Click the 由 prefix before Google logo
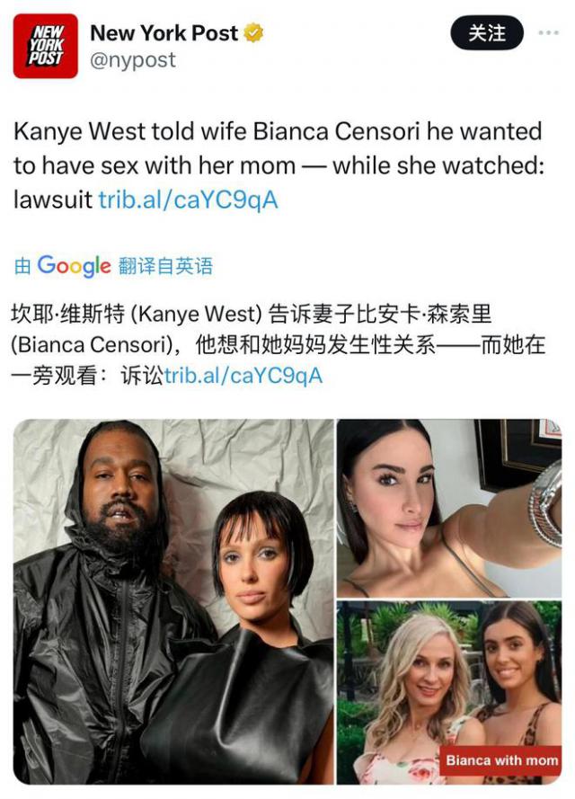 click(23, 266)
